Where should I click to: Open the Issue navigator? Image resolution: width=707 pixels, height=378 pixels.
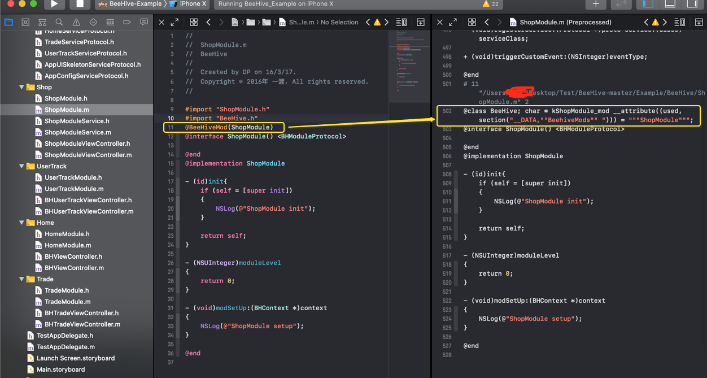coord(76,23)
